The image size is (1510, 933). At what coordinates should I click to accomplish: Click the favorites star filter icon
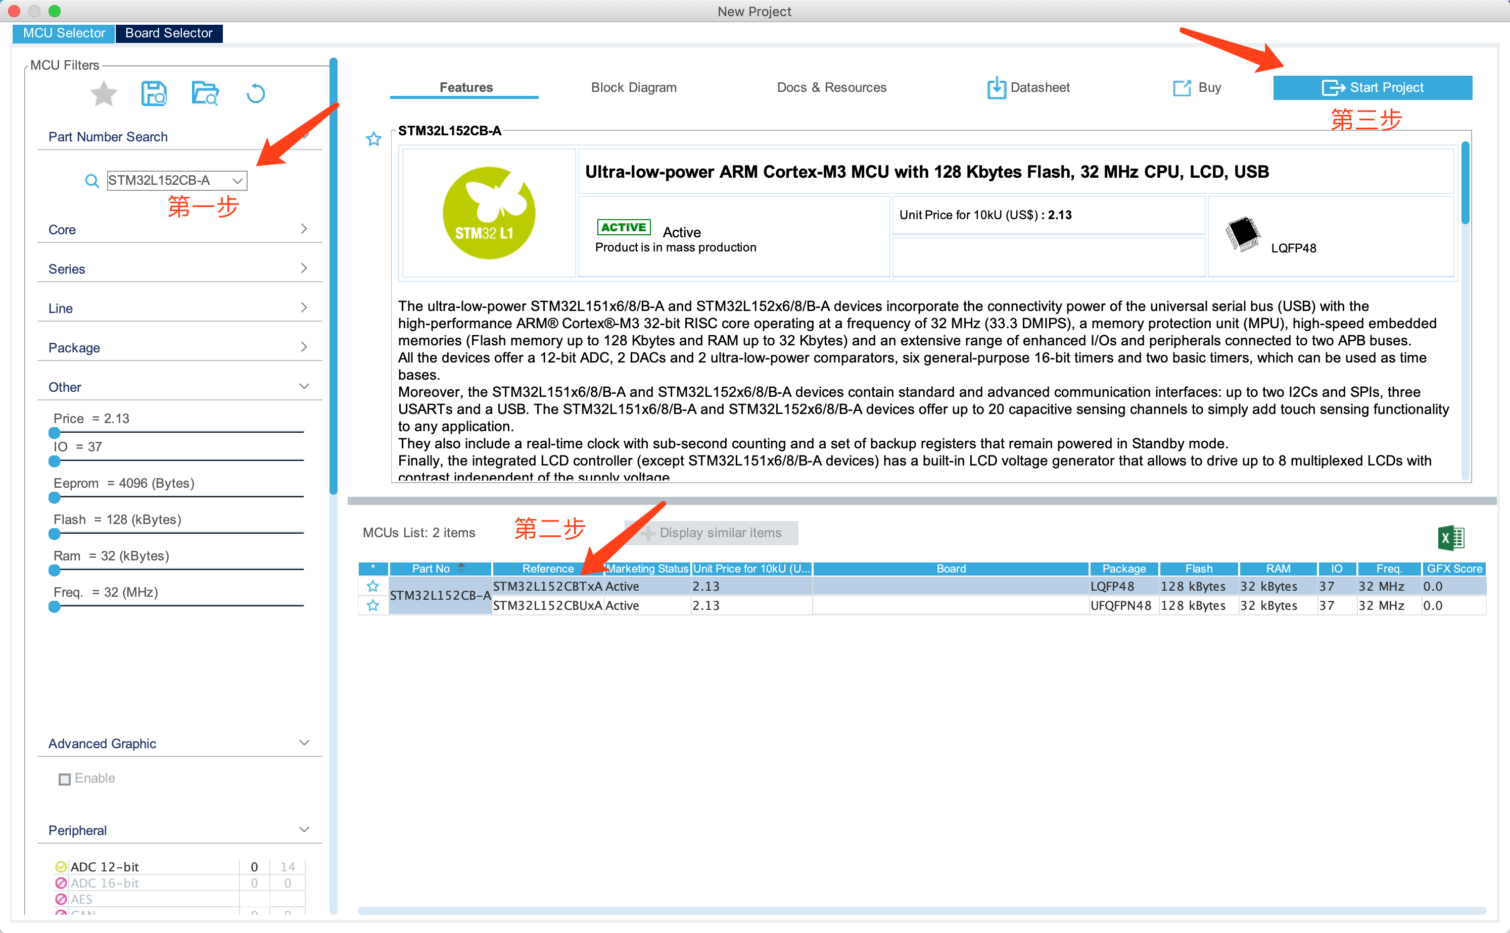pos(103,94)
